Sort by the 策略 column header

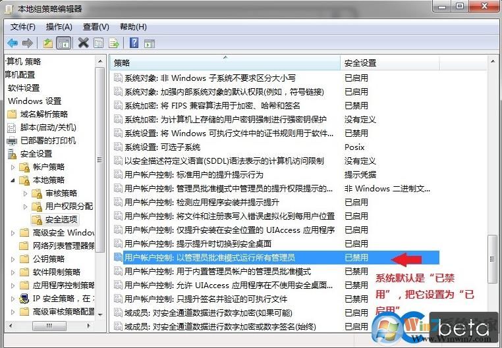coord(225,63)
